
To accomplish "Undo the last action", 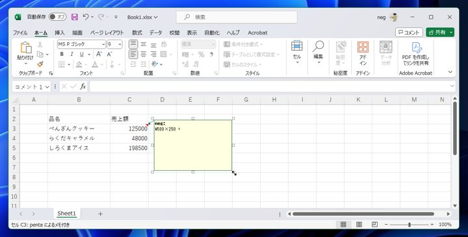I will pos(86,17).
